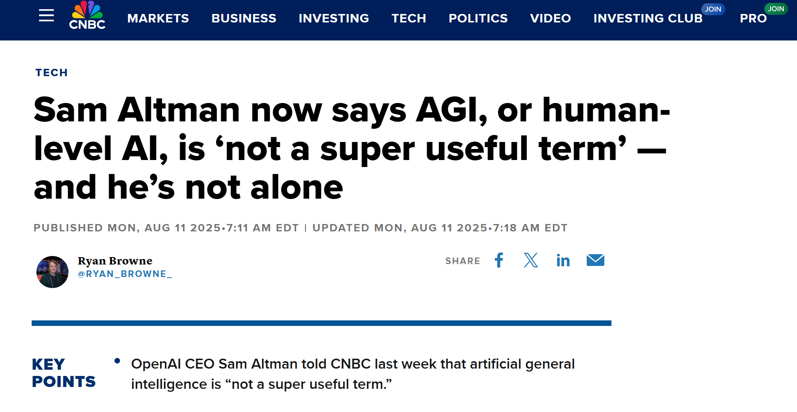Image resolution: width=797 pixels, height=412 pixels.
Task: Open author Ryan Browne's profile
Action: (x=115, y=261)
